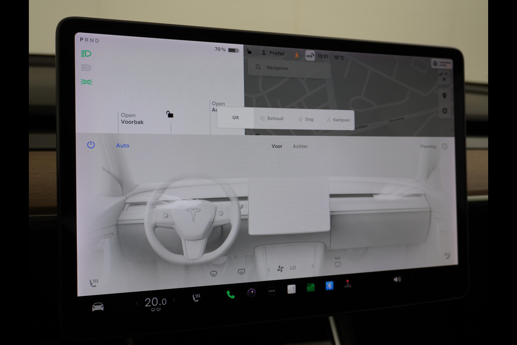
Task: Tap the circular button below the map pin
Action: coord(445,111)
